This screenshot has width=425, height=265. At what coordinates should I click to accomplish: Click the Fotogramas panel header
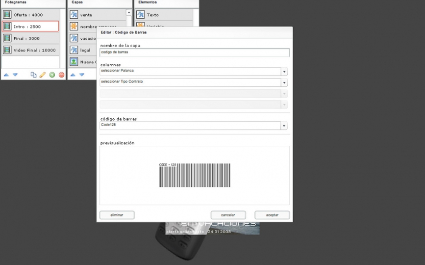[33, 3]
